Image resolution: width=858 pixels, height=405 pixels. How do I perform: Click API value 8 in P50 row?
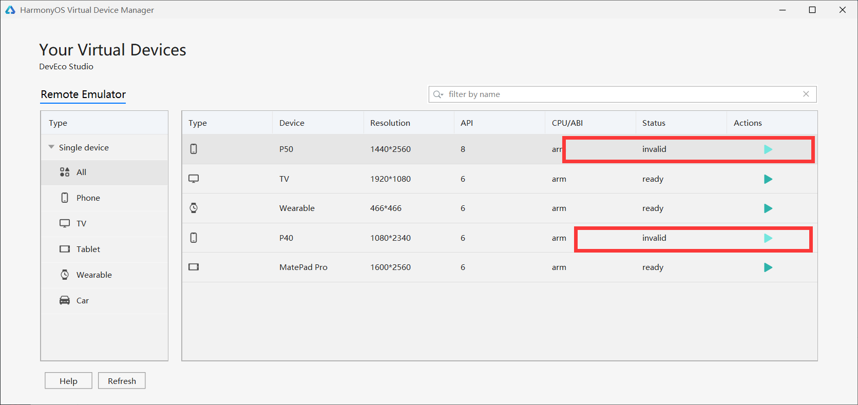point(463,149)
